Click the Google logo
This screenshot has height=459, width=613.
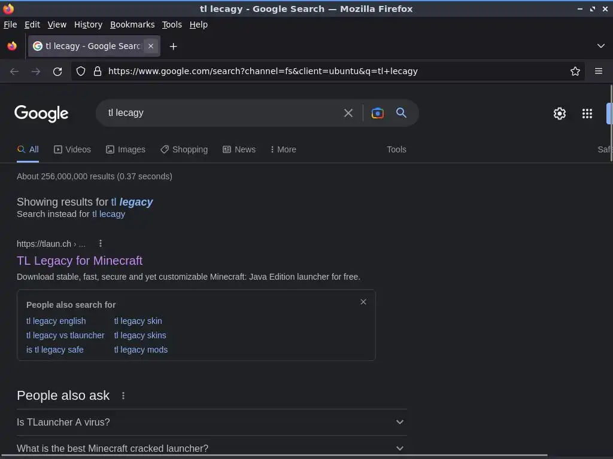tap(41, 114)
